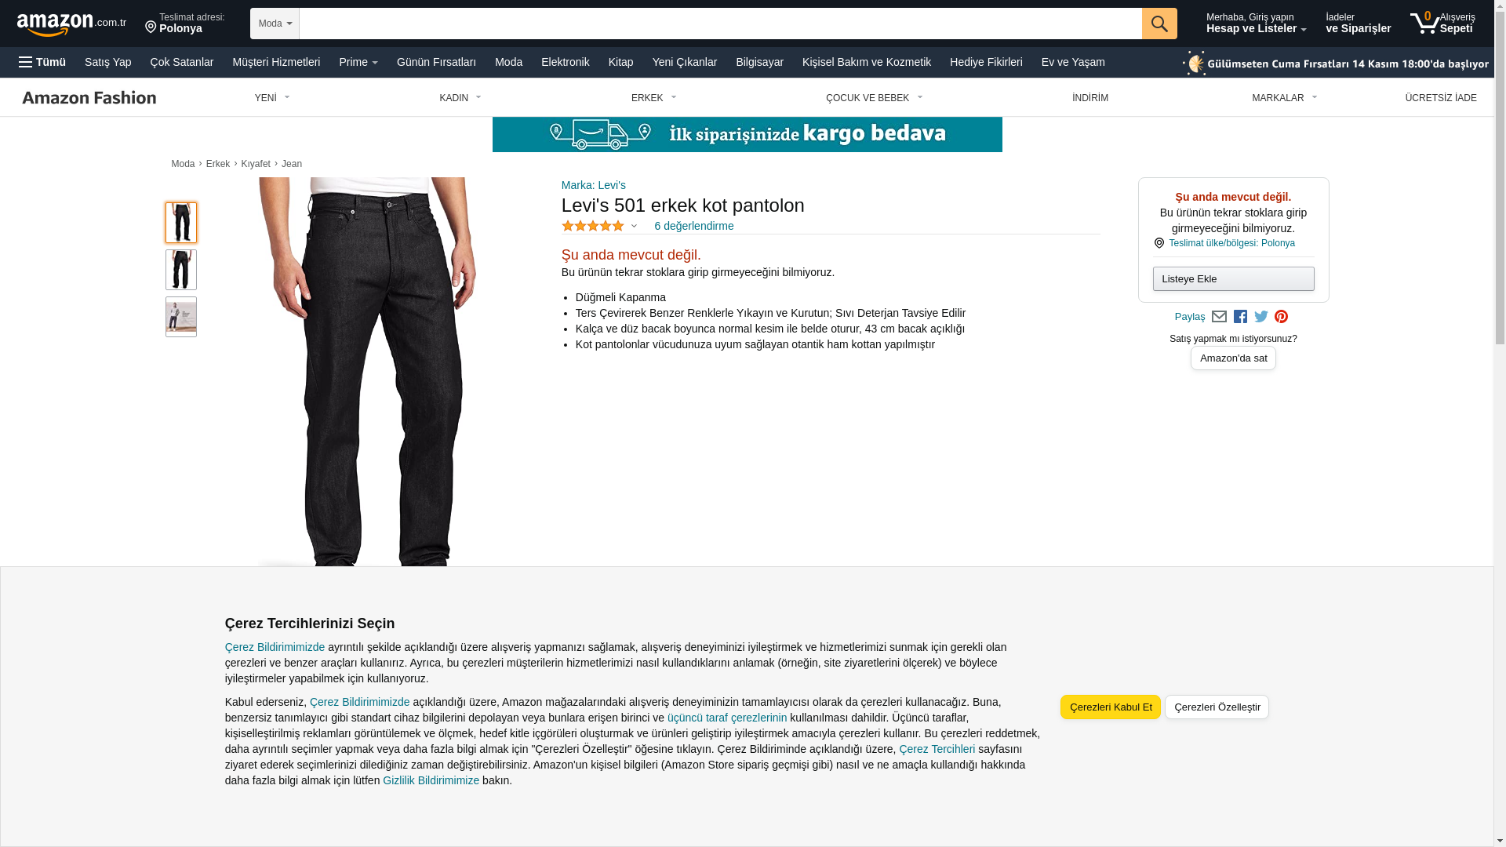
Task: Expand the star ratings popover arrow
Action: [634, 227]
